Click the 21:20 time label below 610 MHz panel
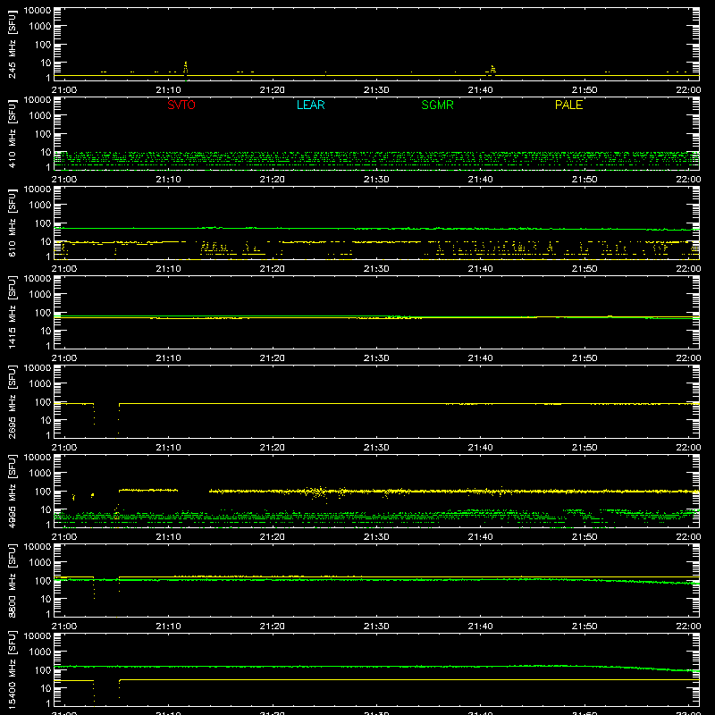This screenshot has width=715, height=715. (x=273, y=269)
